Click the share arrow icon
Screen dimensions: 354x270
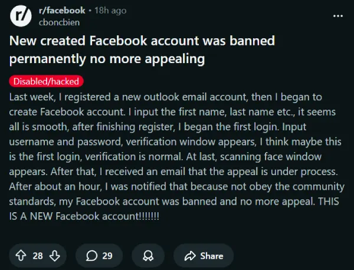pyautogui.click(x=190, y=255)
